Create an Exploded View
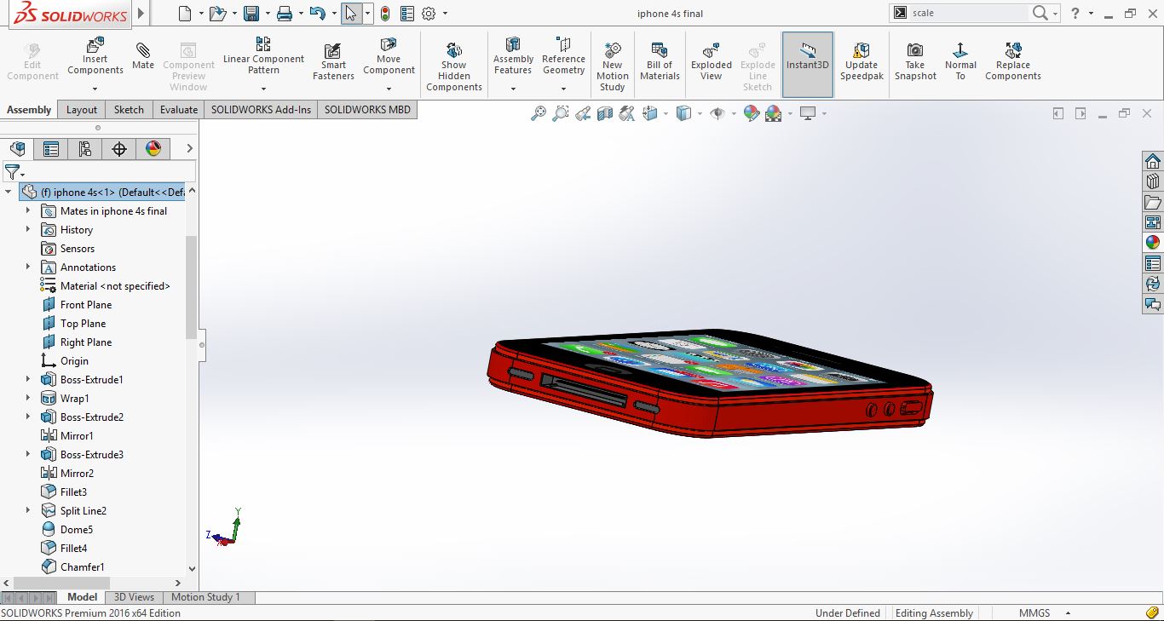The width and height of the screenshot is (1164, 621). coord(712,62)
